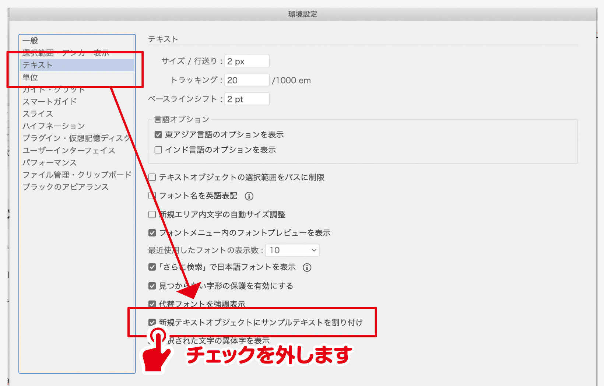Enable 新規エリア内文字の自動サイズ調整
This screenshot has height=386, width=604.
pyautogui.click(x=152, y=214)
